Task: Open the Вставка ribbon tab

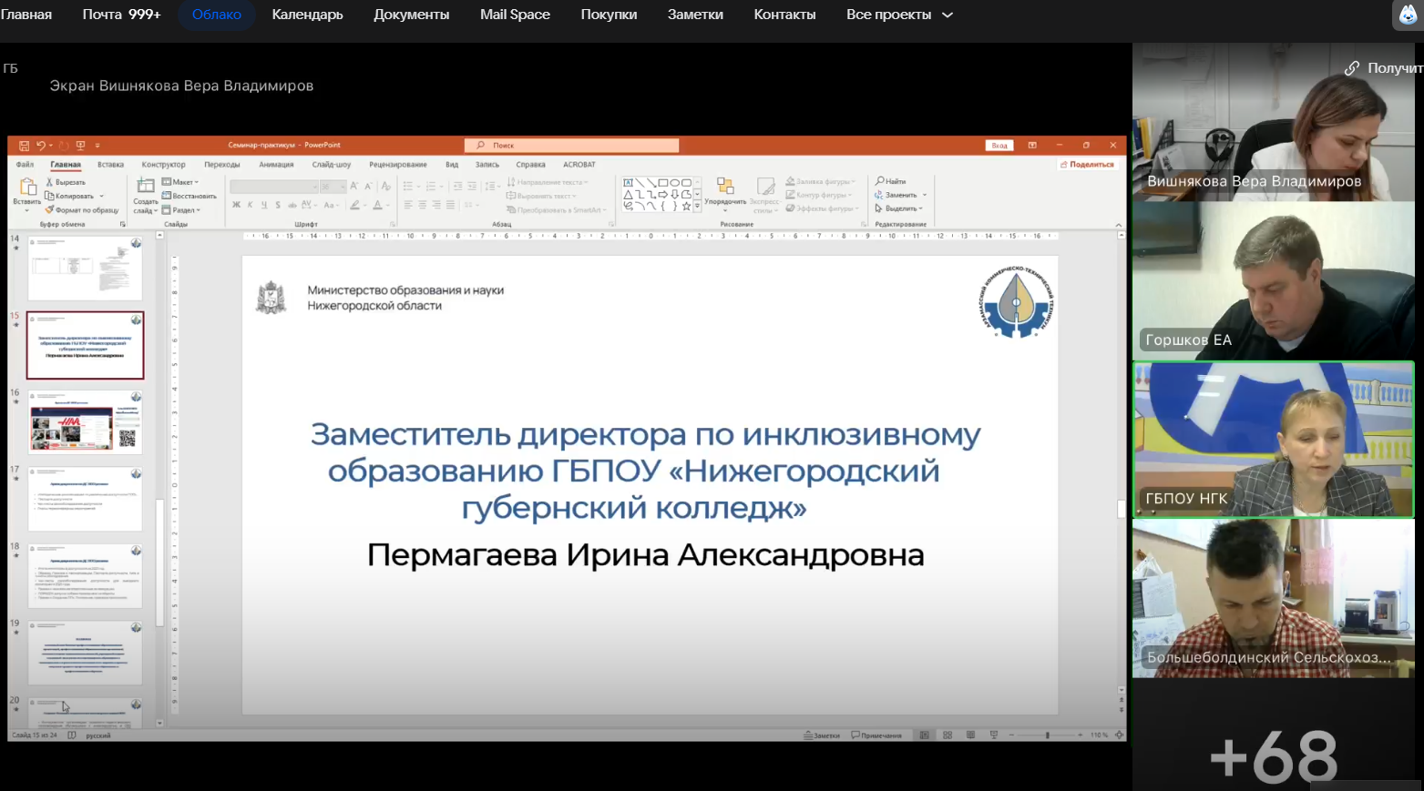Action: coord(110,165)
